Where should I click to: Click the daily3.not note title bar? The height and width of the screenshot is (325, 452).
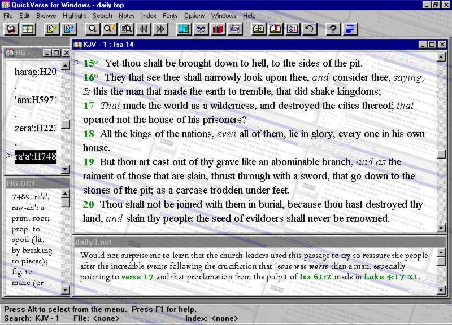pos(260,243)
